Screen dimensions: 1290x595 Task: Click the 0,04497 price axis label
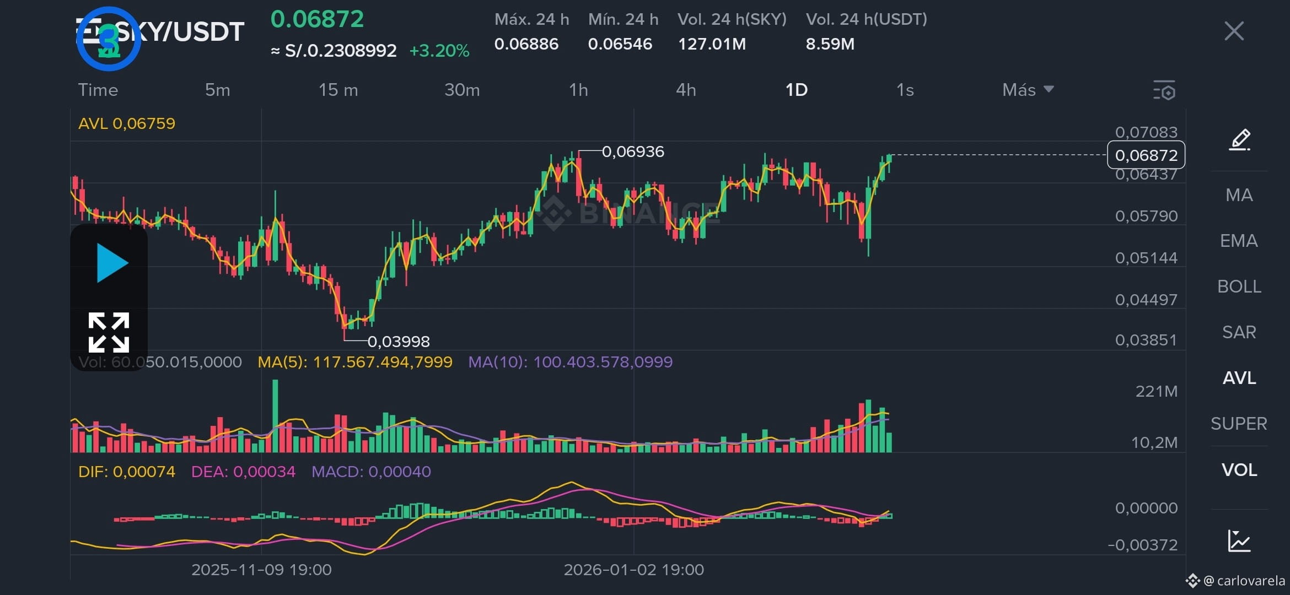click(x=1146, y=300)
